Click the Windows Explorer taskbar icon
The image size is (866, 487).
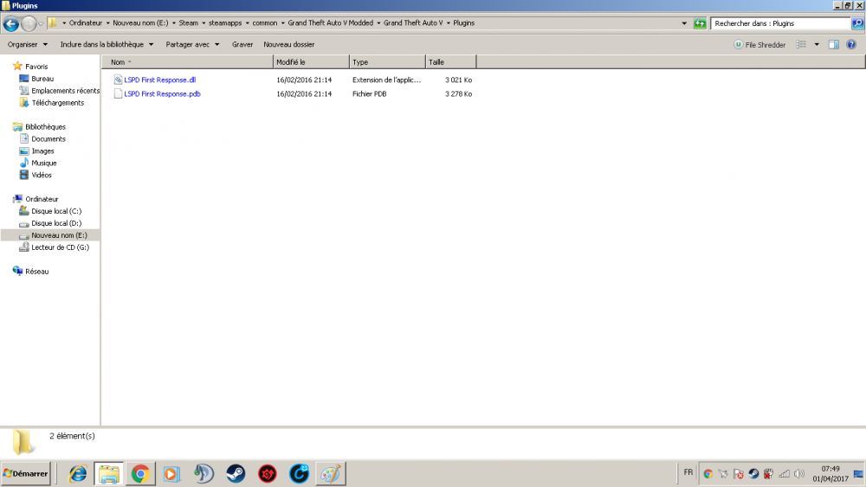109,474
